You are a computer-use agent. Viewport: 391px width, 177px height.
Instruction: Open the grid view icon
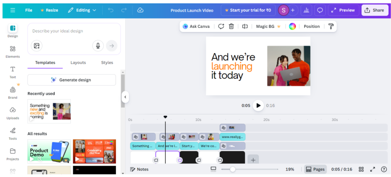click(x=361, y=169)
